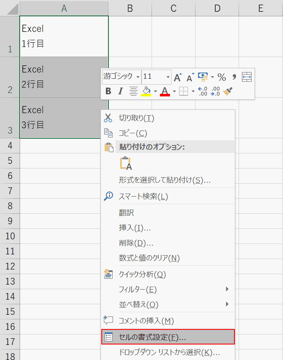Select column B header
Screen dimensions: 283x360
(x=130, y=8)
